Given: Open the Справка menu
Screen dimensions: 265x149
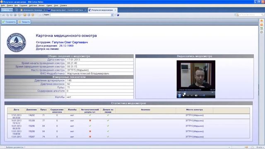Looking at the screenshot, I should click(x=63, y=5).
